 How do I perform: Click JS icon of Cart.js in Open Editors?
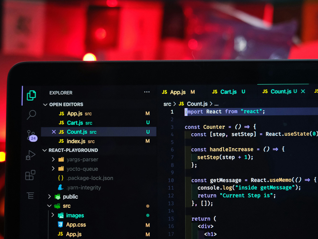coord(61,123)
